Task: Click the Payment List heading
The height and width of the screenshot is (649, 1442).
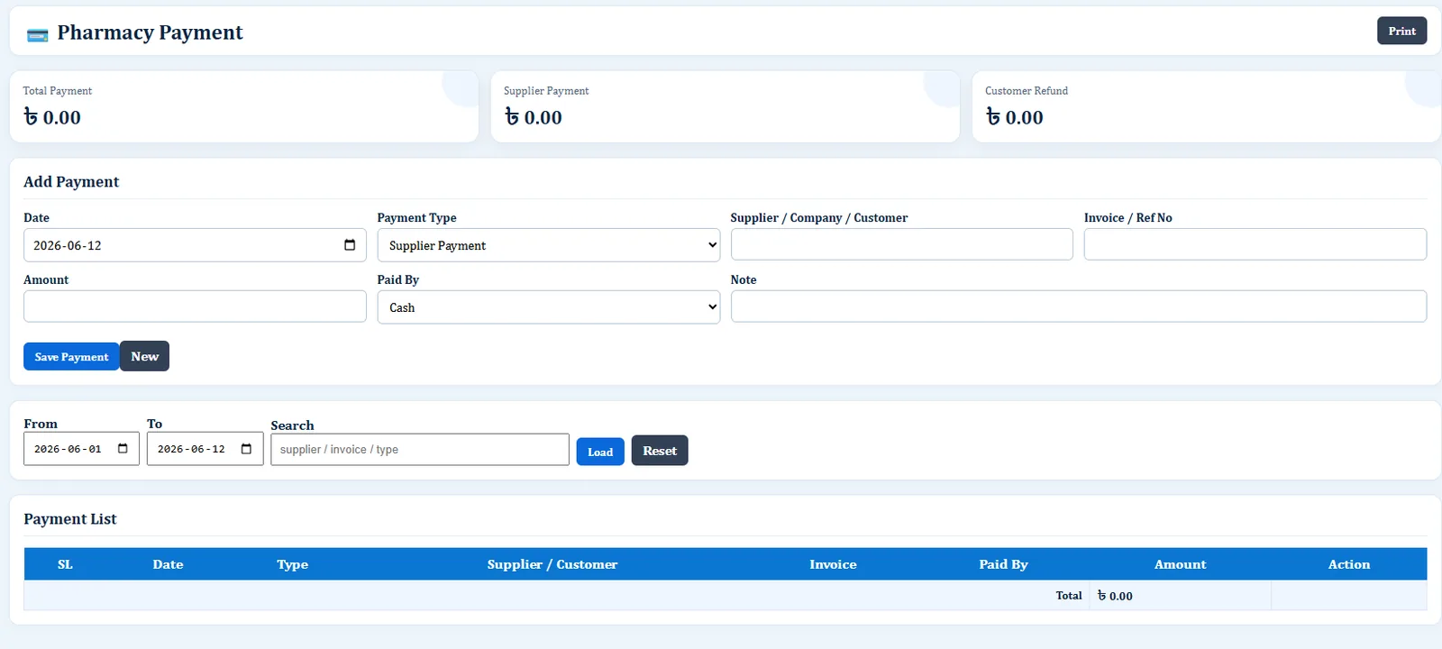Action: point(70,519)
